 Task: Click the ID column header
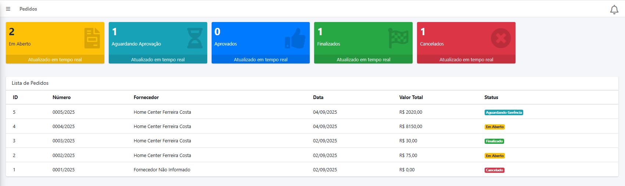click(15, 97)
